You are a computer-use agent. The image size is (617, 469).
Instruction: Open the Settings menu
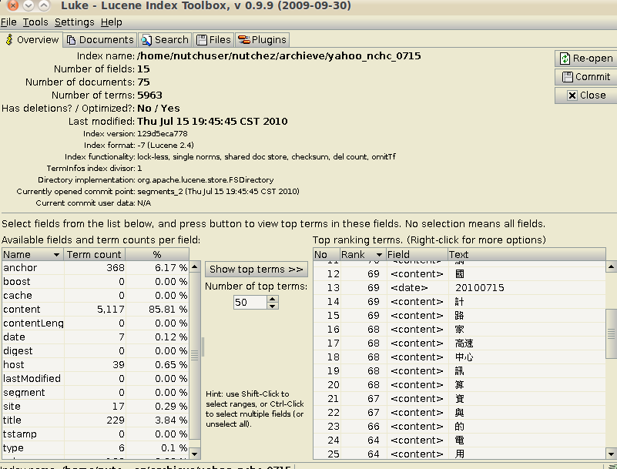[x=75, y=22]
